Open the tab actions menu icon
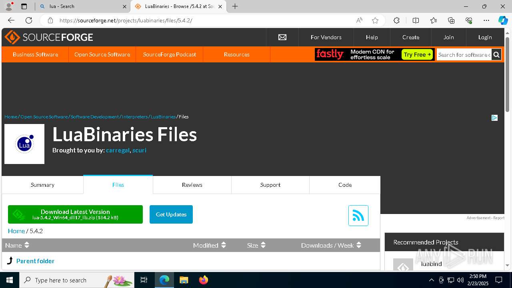This screenshot has width=512, height=288. point(24,6)
